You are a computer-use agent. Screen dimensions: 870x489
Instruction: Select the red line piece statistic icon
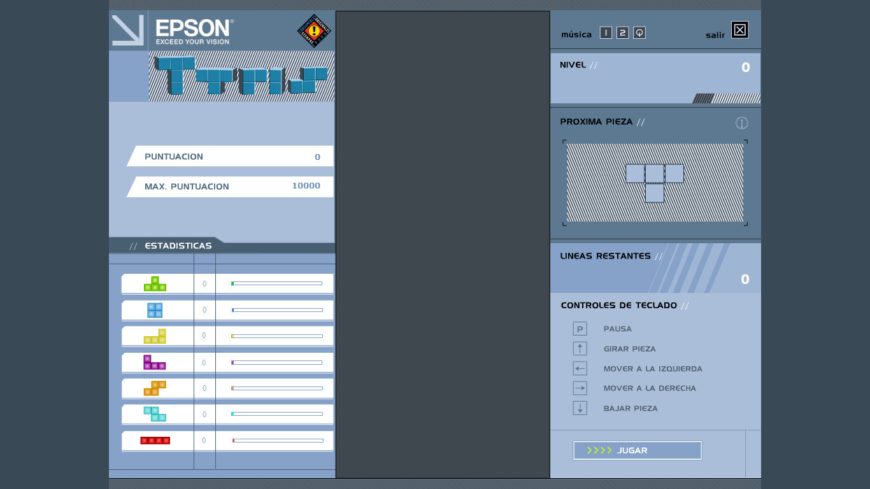pos(155,440)
